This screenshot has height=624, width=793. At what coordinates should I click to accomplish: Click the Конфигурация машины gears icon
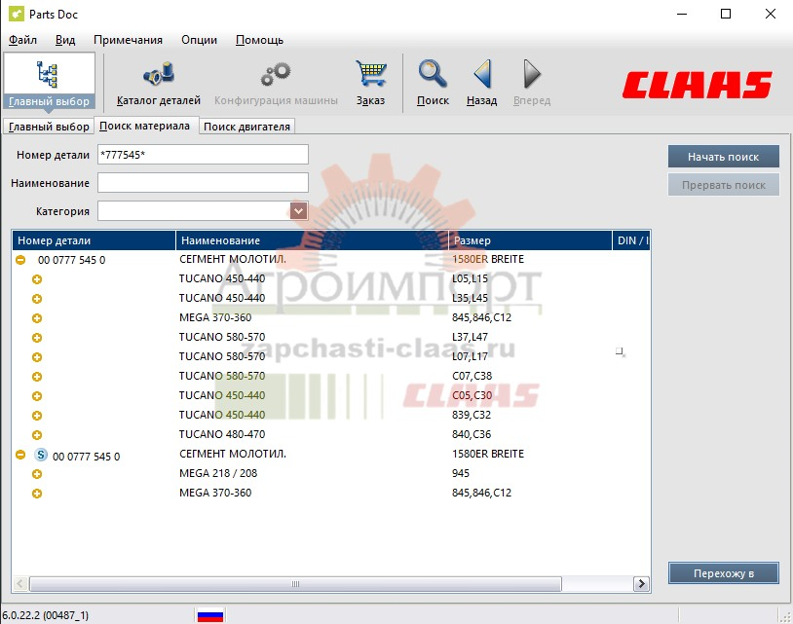276,74
